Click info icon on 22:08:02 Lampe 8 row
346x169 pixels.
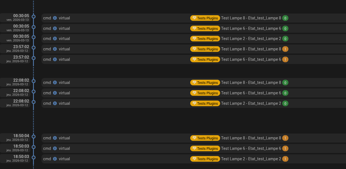(55, 83)
